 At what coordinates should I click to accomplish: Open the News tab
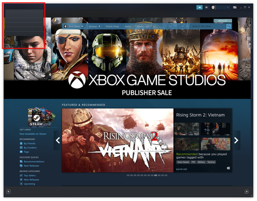128,26
